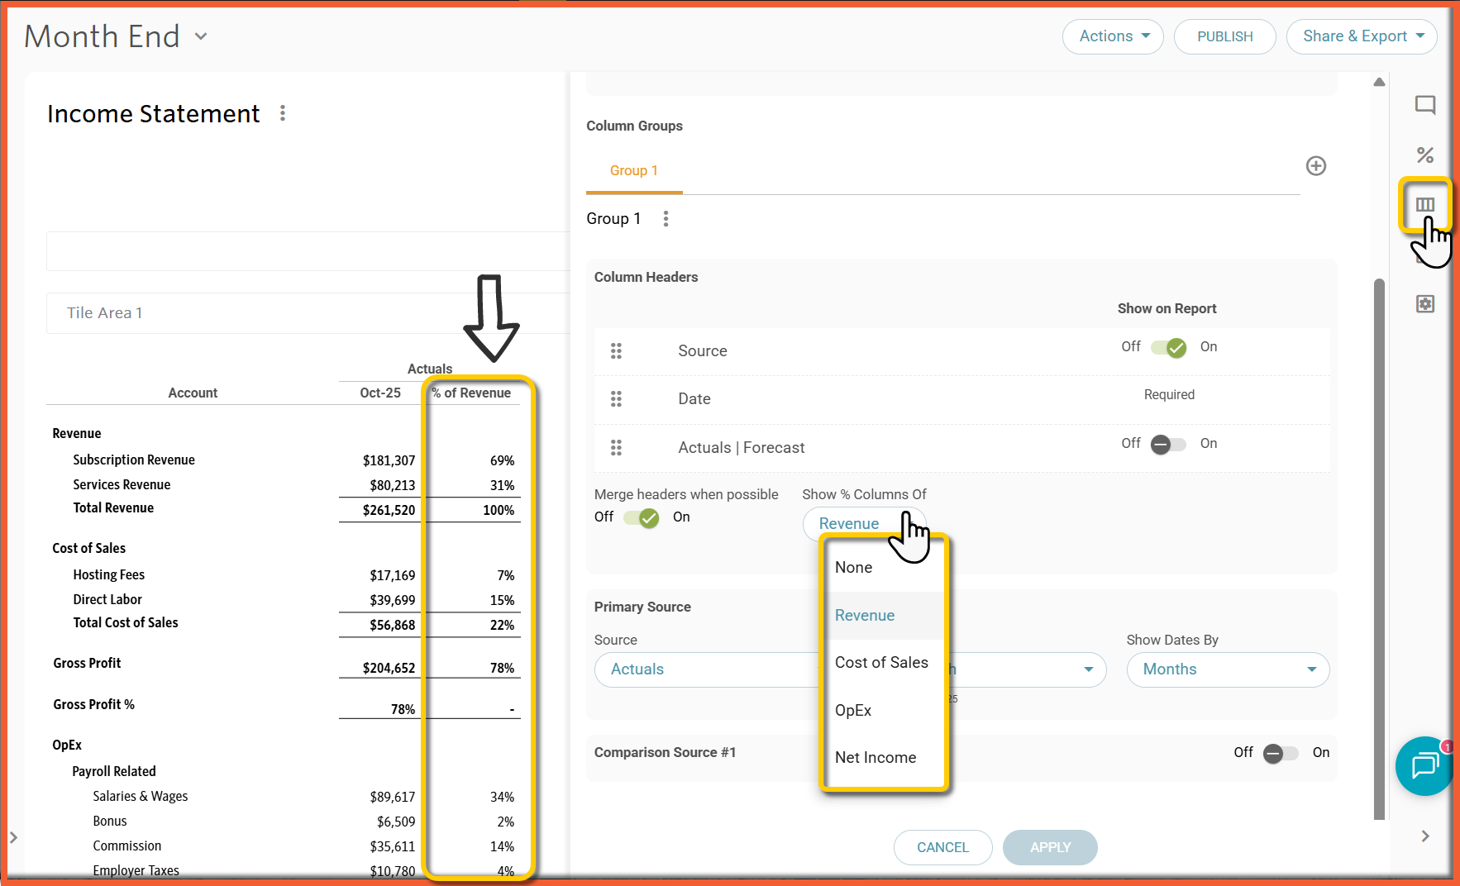Turn on Comparison Source #1 toggle
1460x886 pixels.
[1281, 753]
